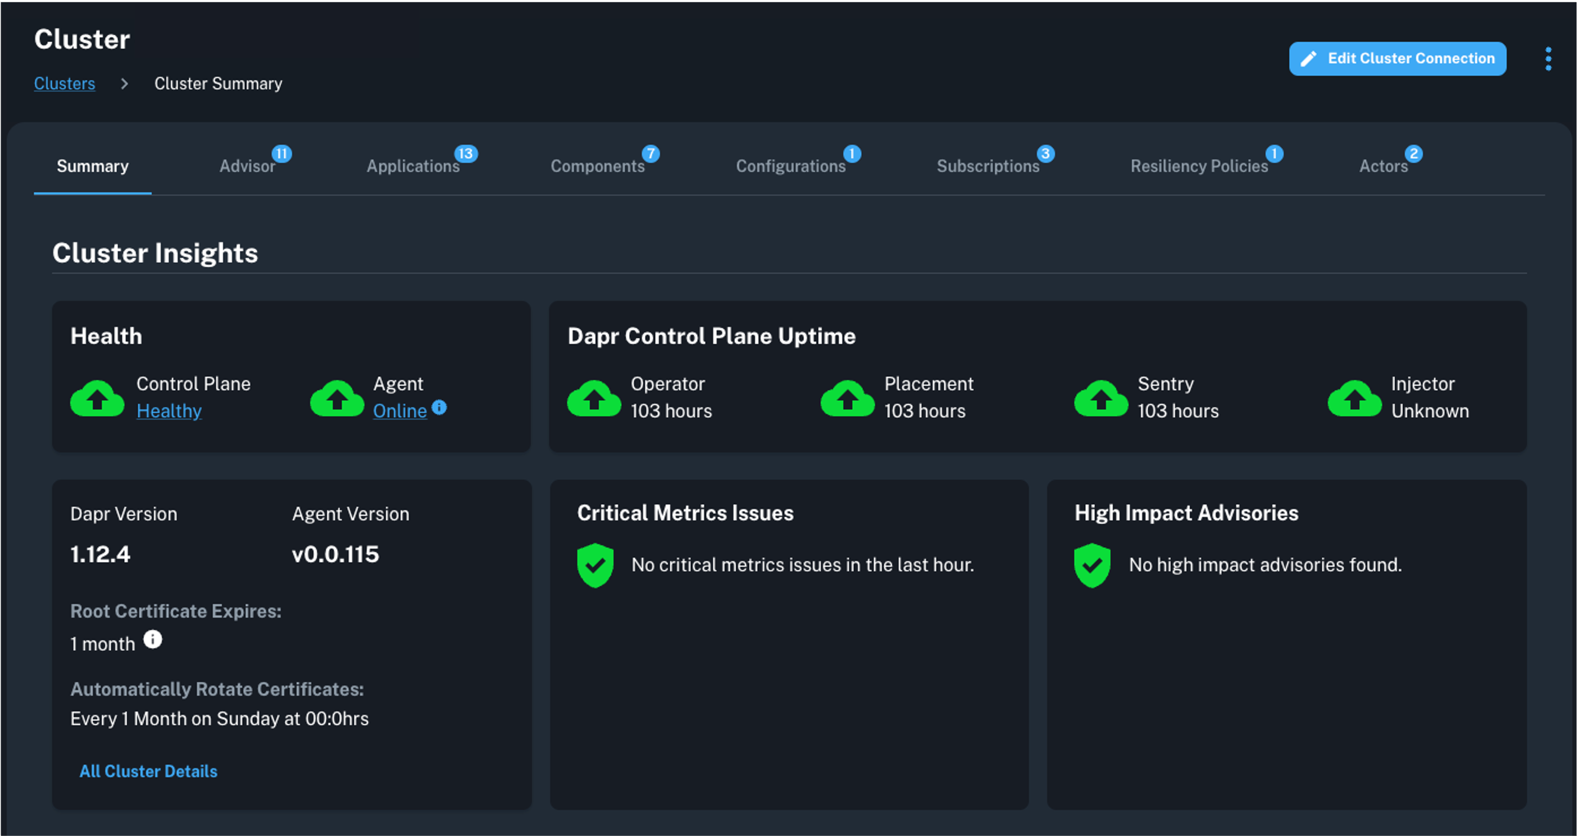Click Edit Cluster Connection button
This screenshot has height=836, width=1578.
[x=1397, y=59]
